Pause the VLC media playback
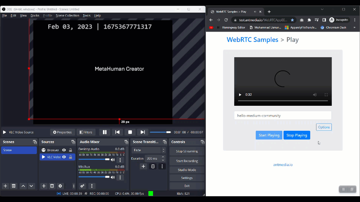Viewport: 360px width, 202px height. (105, 132)
